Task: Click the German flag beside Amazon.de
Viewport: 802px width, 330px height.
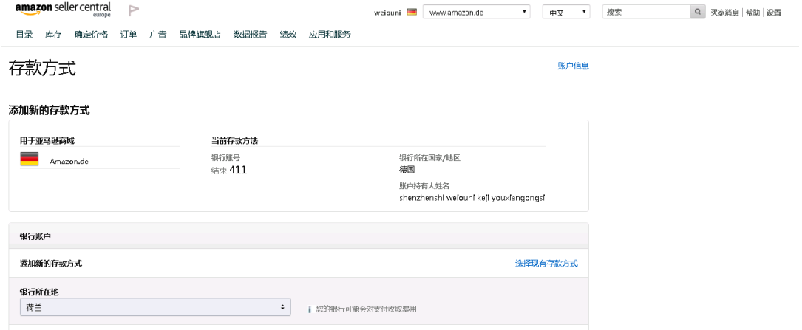Action: [29, 159]
